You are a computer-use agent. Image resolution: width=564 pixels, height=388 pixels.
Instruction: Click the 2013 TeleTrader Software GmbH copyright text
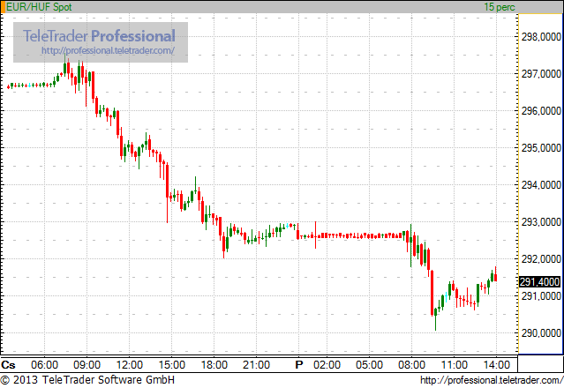coord(87,380)
